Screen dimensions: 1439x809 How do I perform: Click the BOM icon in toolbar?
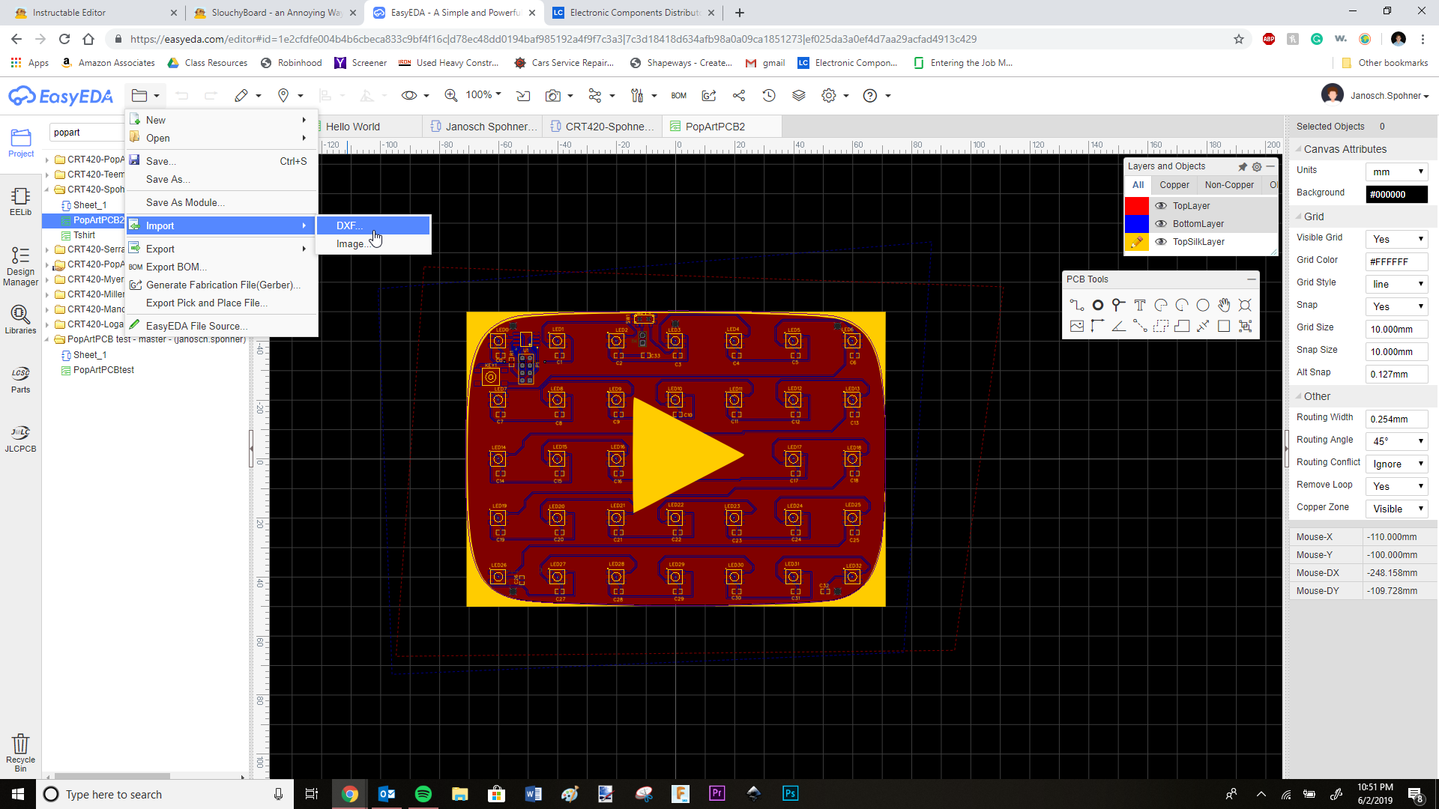(678, 95)
